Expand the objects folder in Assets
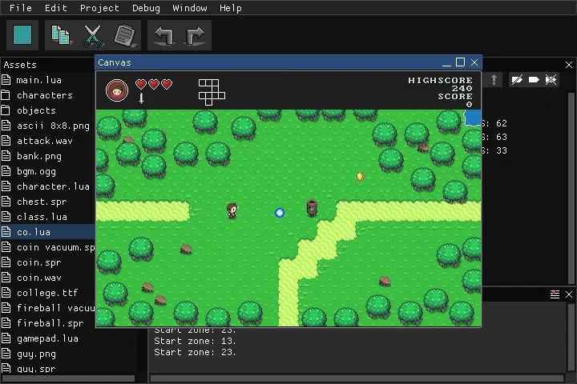 click(36, 110)
